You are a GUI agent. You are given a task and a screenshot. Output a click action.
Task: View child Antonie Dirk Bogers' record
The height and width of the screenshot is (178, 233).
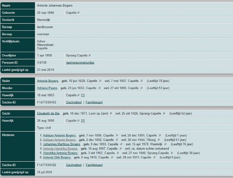pos(58,157)
